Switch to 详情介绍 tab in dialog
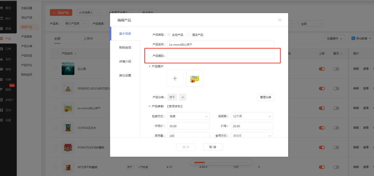This screenshot has height=176, width=374. 125,61
